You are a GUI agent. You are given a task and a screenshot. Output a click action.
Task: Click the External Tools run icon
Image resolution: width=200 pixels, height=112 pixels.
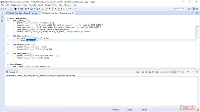point(37,9)
